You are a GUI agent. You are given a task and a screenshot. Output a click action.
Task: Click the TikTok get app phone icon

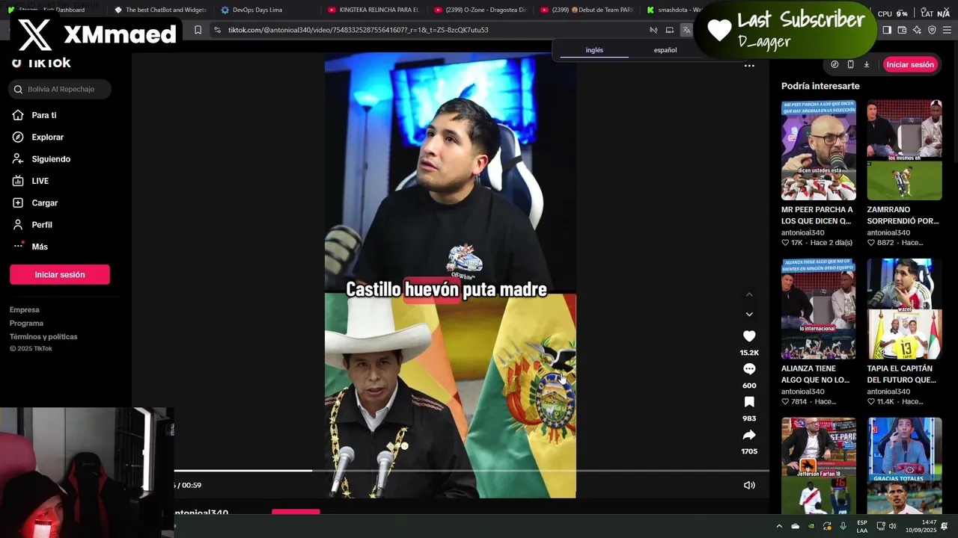coord(850,64)
